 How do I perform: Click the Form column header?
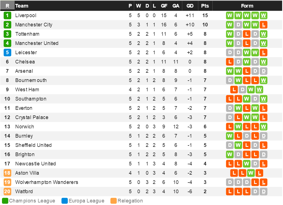(247, 6)
